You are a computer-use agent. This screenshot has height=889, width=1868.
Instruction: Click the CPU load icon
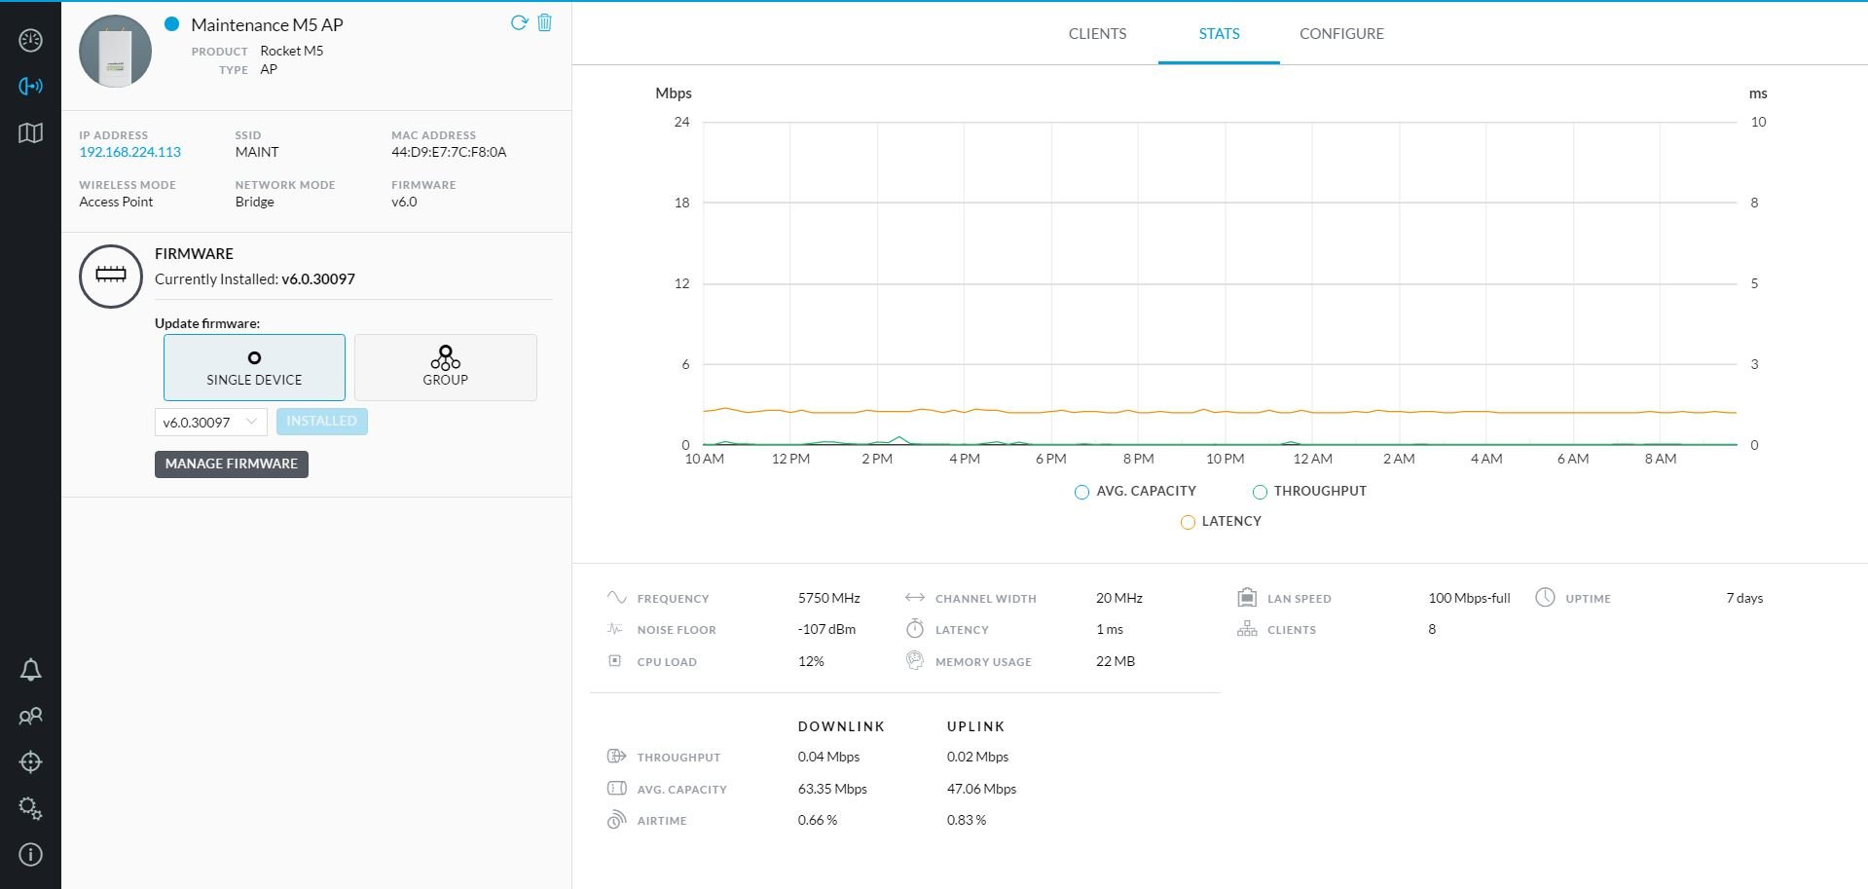(x=614, y=661)
